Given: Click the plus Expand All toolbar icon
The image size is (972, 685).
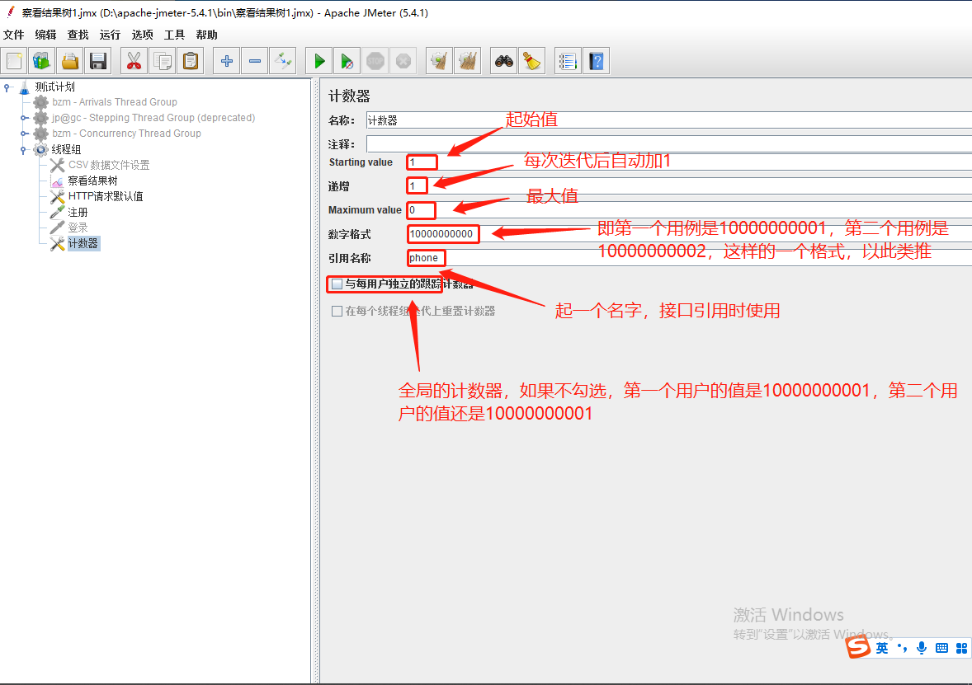Looking at the screenshot, I should (226, 61).
